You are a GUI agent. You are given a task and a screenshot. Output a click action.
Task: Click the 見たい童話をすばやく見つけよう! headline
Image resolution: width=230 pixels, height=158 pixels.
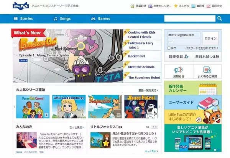(135, 133)
